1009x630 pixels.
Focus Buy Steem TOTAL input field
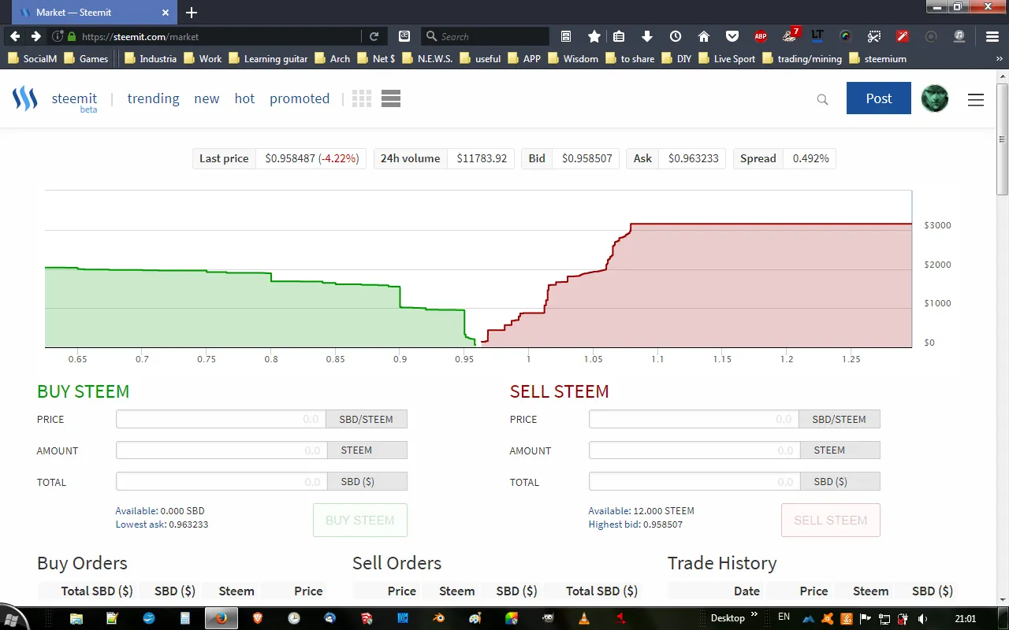pyautogui.click(x=222, y=481)
